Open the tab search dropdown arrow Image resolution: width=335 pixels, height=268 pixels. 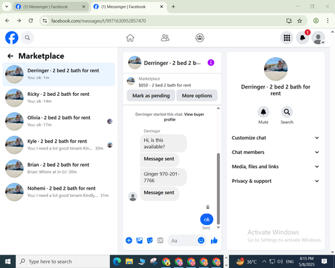(7, 7)
